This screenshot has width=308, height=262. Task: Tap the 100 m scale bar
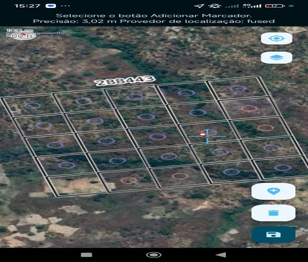click(x=33, y=32)
